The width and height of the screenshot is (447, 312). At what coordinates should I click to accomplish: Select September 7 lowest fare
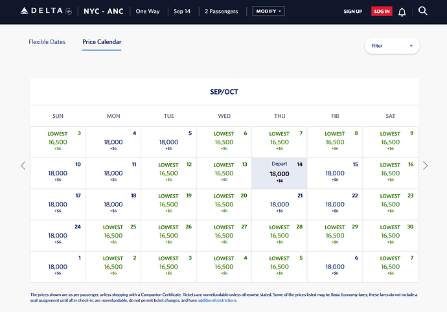click(279, 142)
